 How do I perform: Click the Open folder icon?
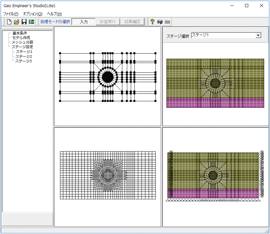(17, 22)
